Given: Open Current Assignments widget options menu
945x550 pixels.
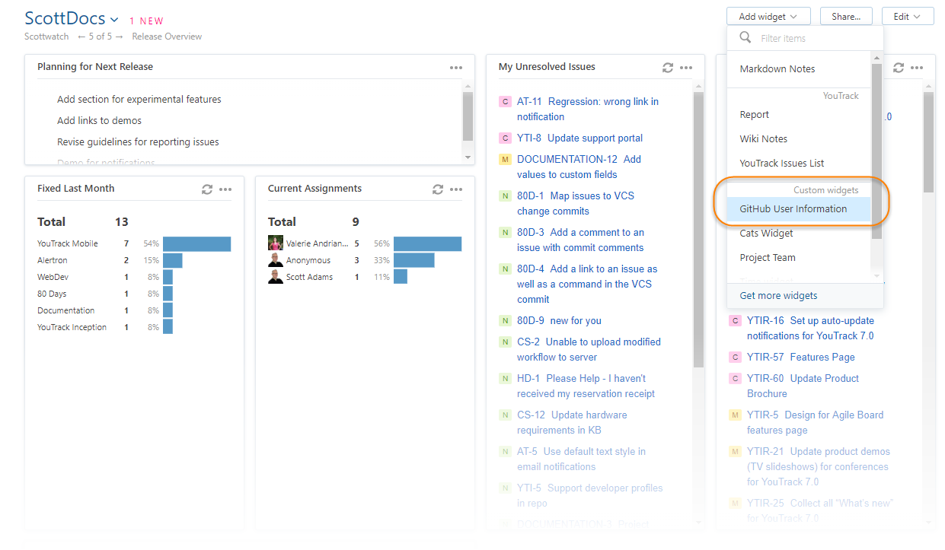Looking at the screenshot, I should [456, 189].
